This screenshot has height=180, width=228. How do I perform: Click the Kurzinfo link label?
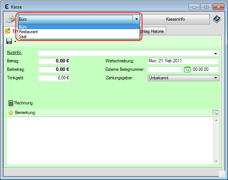click(15, 53)
